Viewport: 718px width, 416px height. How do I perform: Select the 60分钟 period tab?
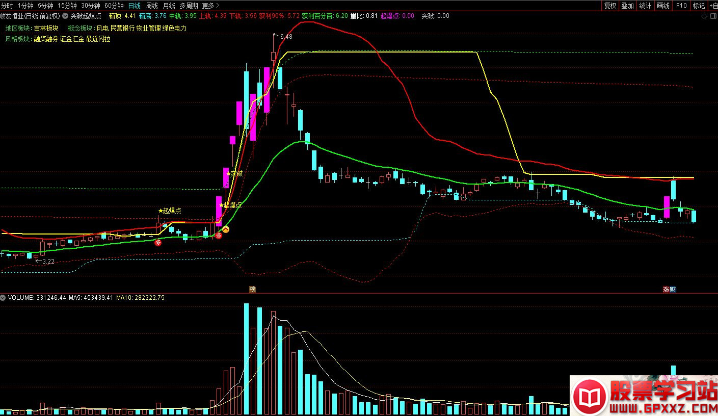point(114,6)
